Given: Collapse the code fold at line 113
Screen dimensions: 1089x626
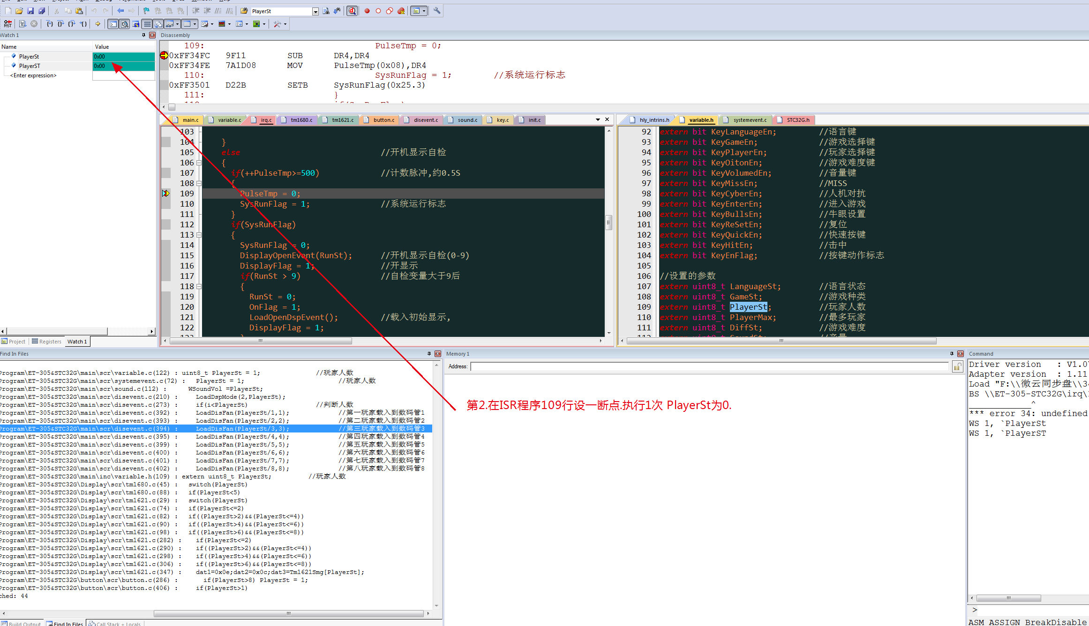Looking at the screenshot, I should coord(199,235).
